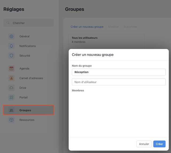171x153 pixels.
Task: Click the Agenda calendar icon
Action: click(11, 69)
